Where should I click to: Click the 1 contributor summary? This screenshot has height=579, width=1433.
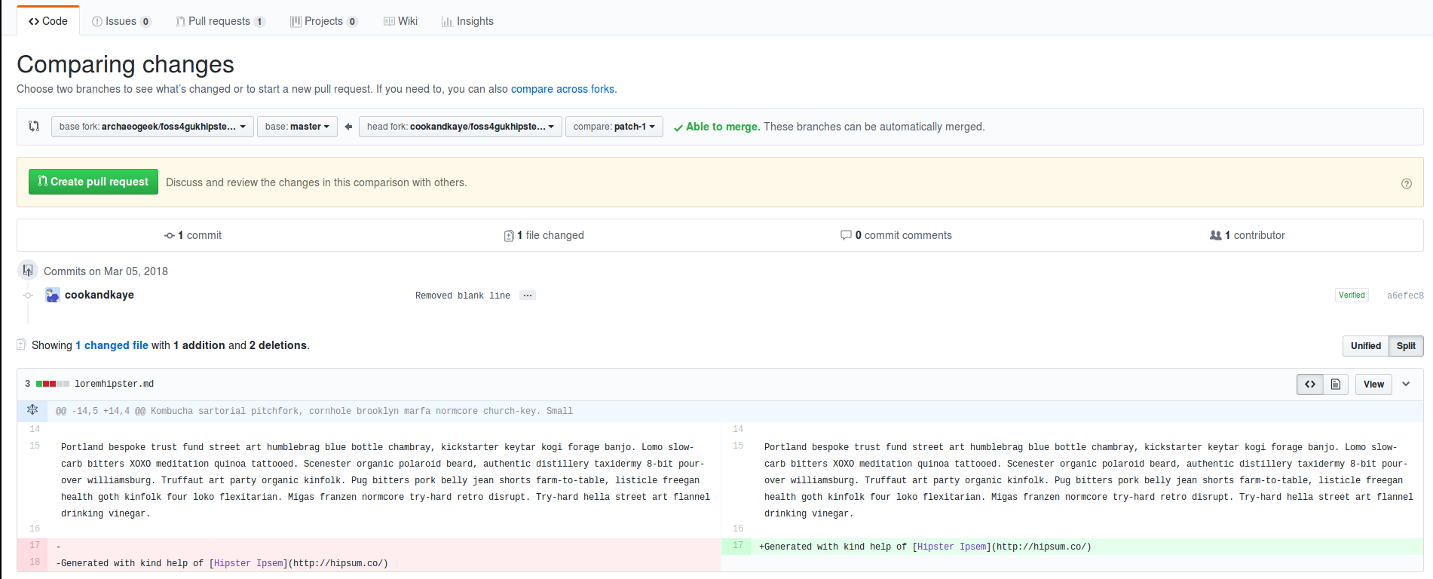(x=1248, y=235)
